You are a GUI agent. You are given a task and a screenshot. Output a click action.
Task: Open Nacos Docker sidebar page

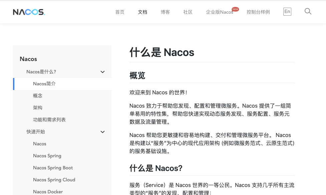48,192
